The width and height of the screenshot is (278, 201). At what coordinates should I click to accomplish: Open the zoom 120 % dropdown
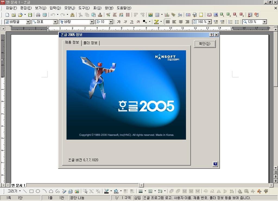click(265, 22)
